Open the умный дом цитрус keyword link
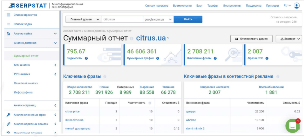This screenshot has width=305, height=137. point(78,128)
